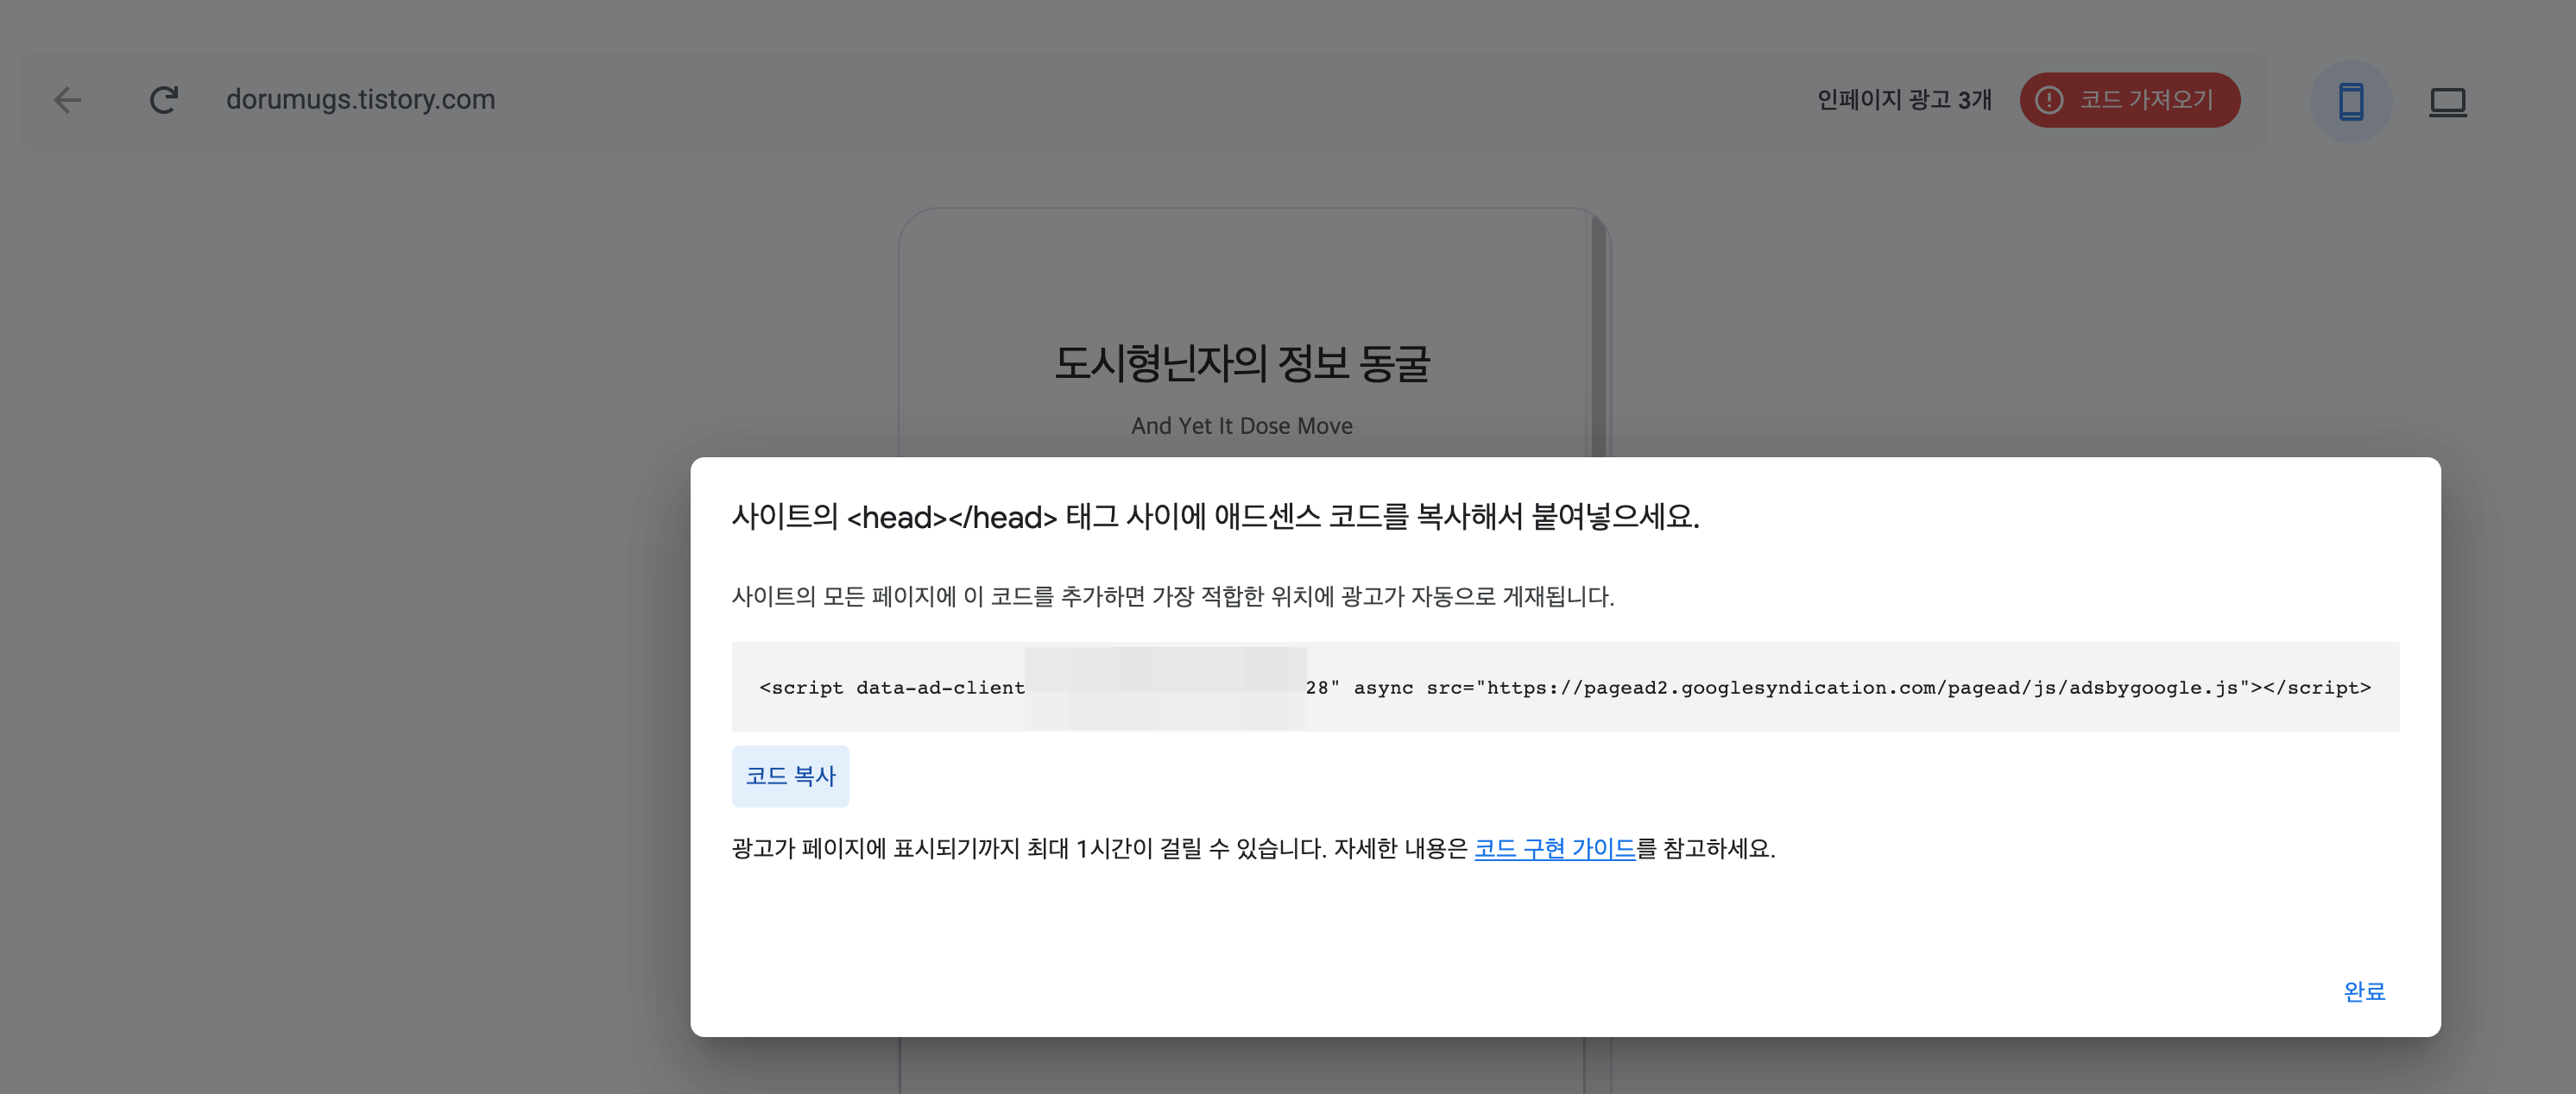Click the subtitle And Yet It Dose Move
Image resolution: width=2576 pixels, height=1094 pixels.
1241,425
